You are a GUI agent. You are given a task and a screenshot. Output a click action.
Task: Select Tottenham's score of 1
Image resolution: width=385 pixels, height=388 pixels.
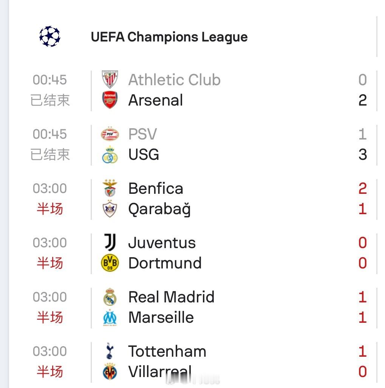coord(362,351)
